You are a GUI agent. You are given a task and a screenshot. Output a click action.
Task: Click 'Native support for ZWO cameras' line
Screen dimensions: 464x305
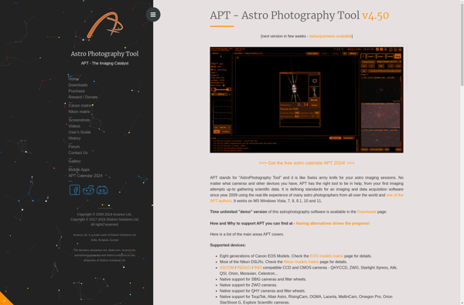248,285
